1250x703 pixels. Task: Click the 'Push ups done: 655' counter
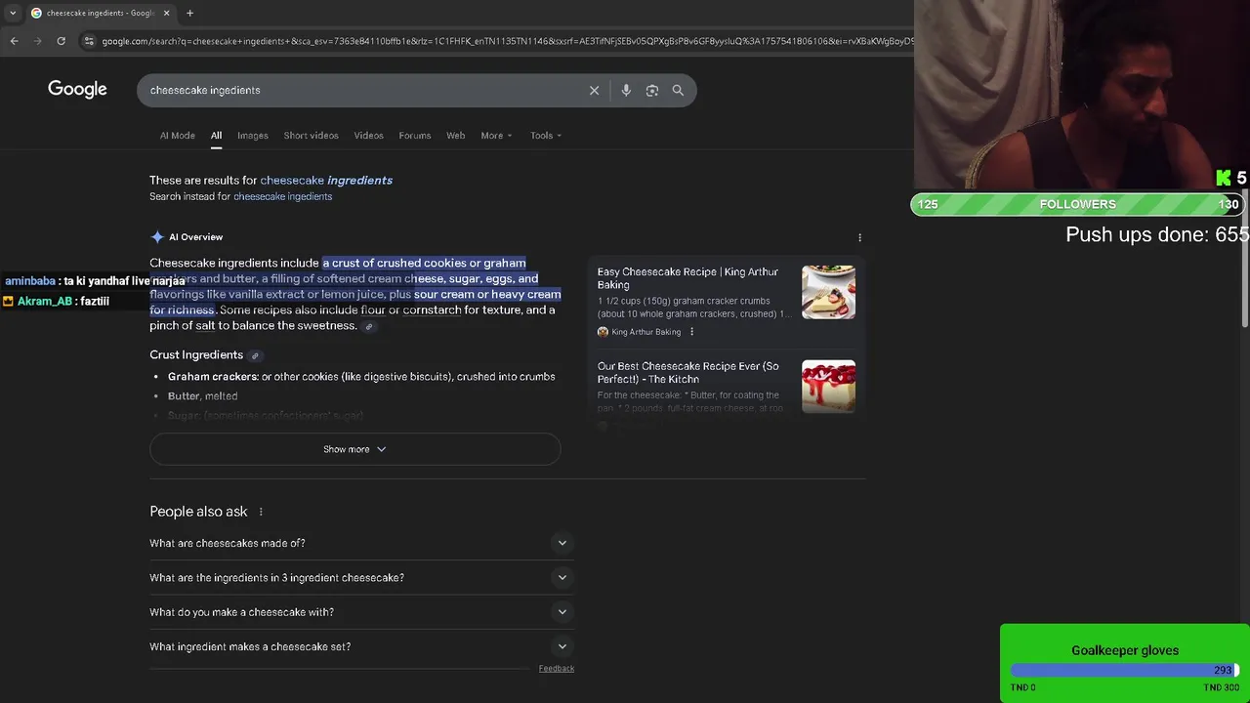point(1157,234)
